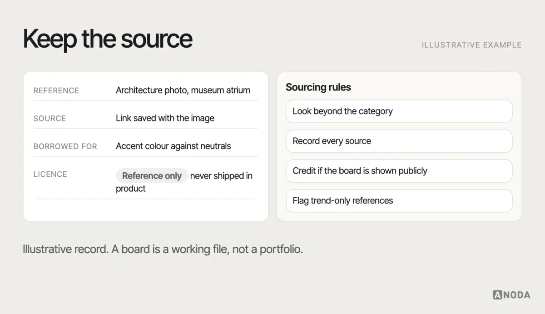545x314 pixels.
Task: Select the 'Record every source' rule
Action: tap(399, 141)
